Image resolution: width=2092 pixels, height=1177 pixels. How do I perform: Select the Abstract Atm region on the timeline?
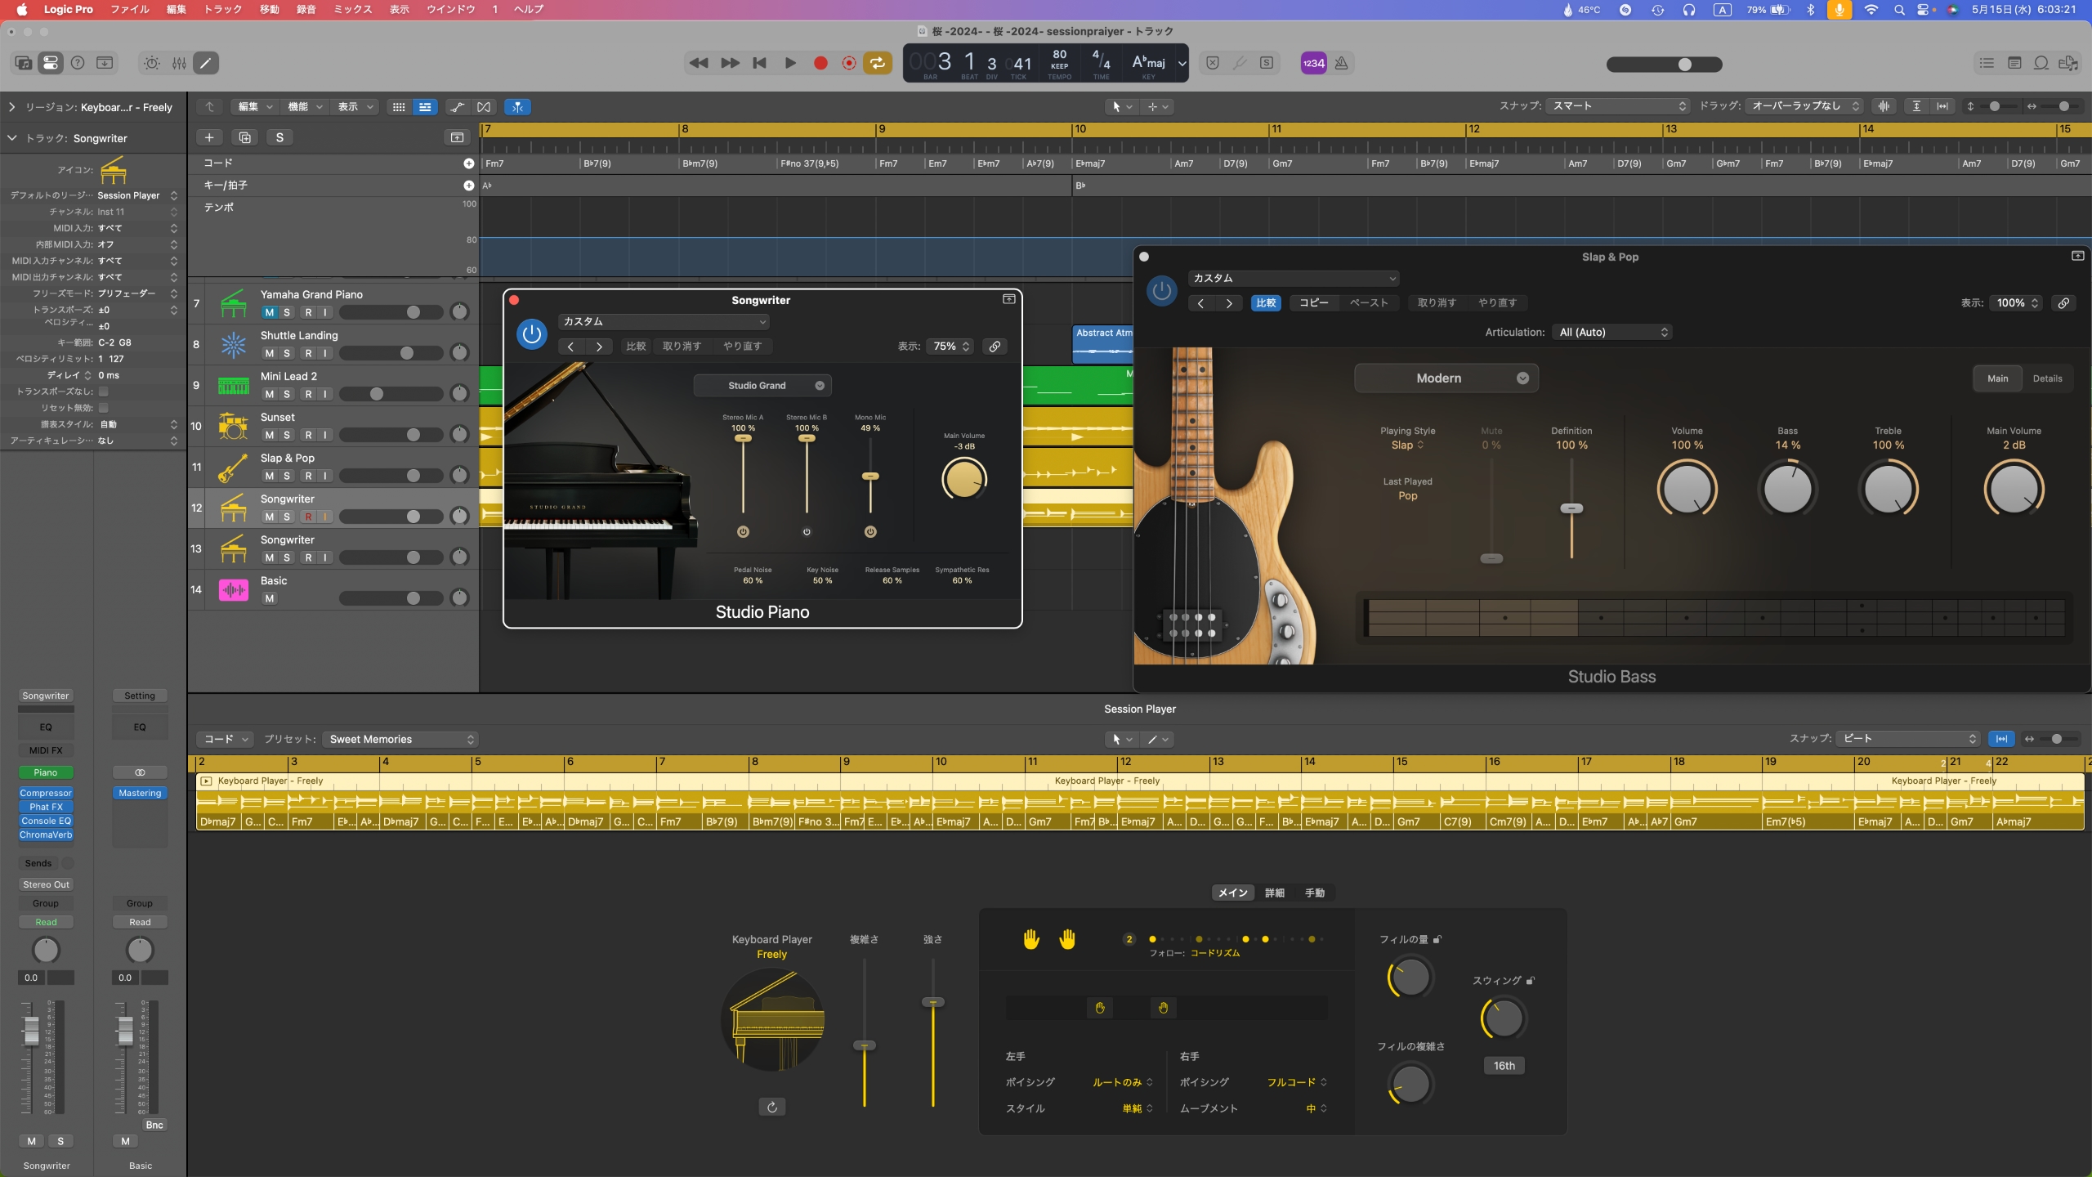click(1103, 343)
